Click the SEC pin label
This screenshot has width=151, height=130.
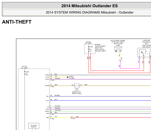coord(48,96)
